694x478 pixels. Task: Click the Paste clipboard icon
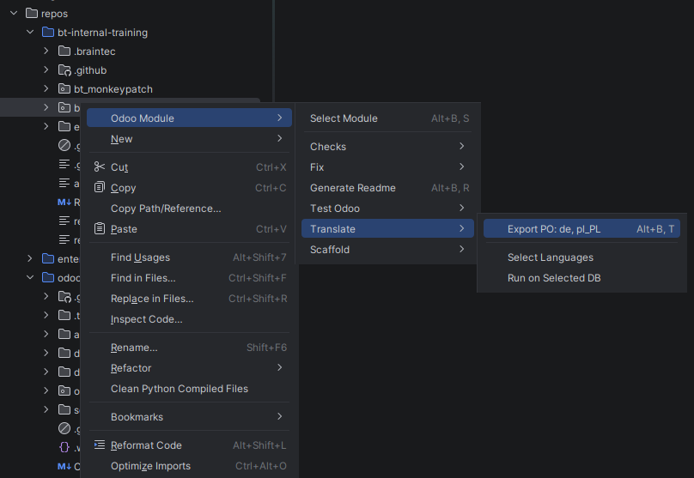pyautogui.click(x=100, y=228)
